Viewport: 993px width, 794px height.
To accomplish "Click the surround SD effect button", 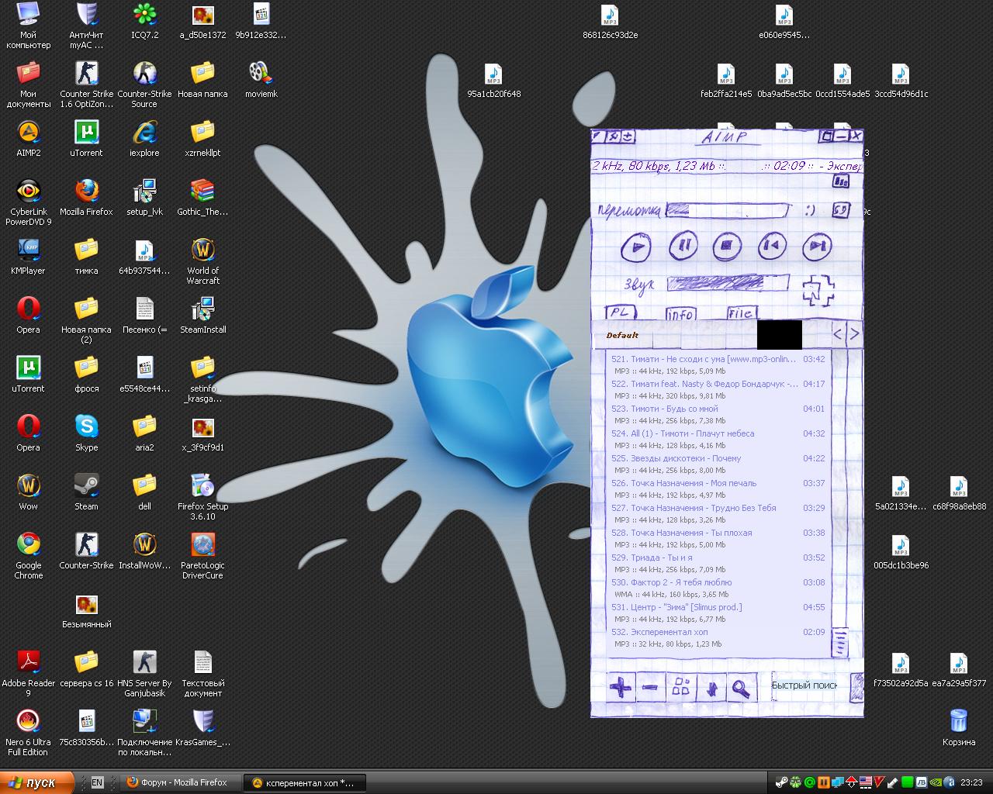I will point(841,210).
